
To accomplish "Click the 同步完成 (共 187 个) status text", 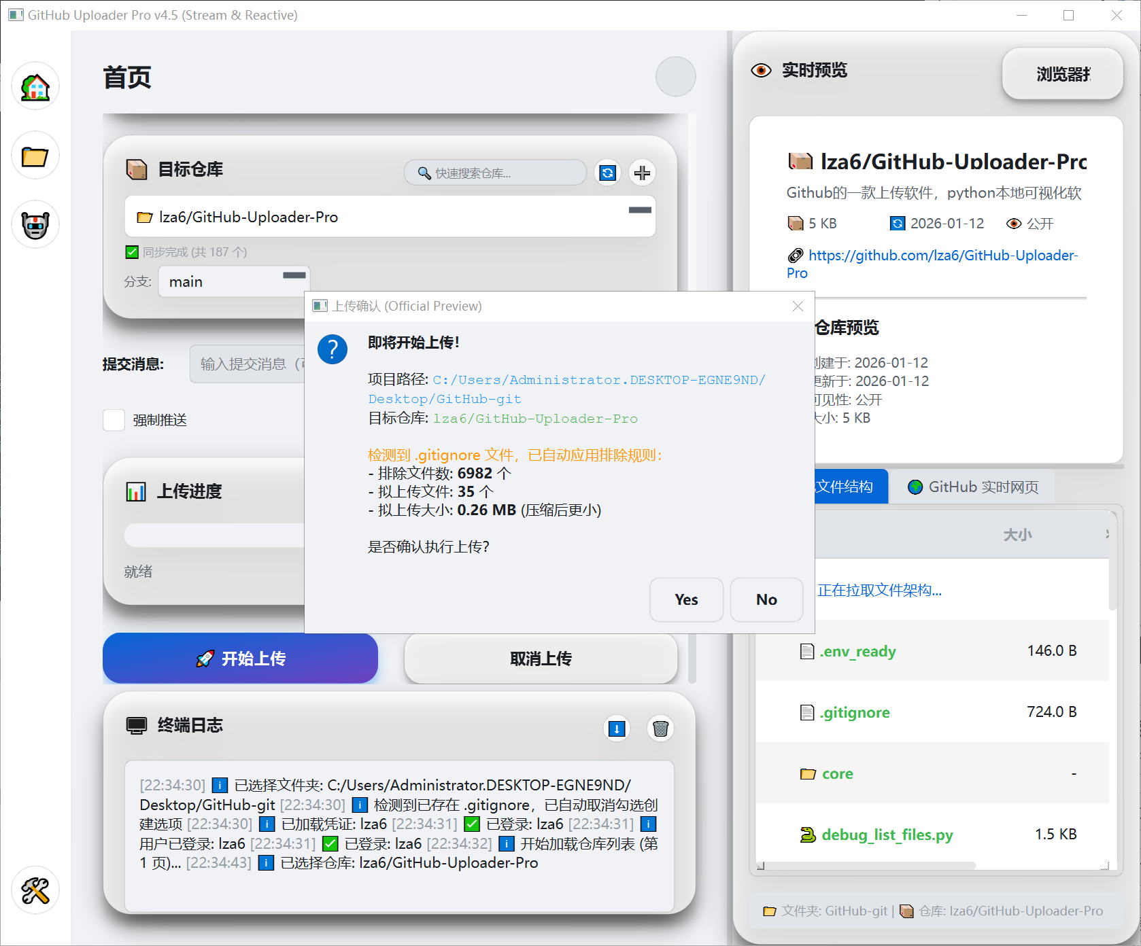I will (x=194, y=252).
